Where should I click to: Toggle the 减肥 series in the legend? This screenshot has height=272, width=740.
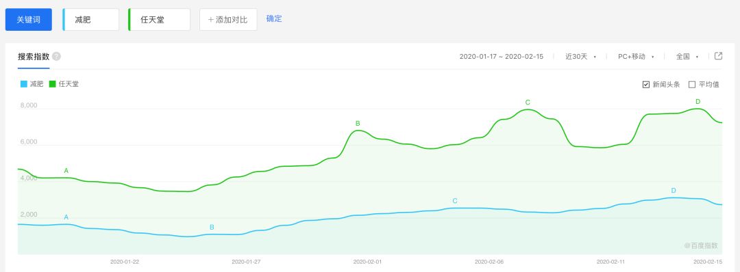tap(32, 84)
